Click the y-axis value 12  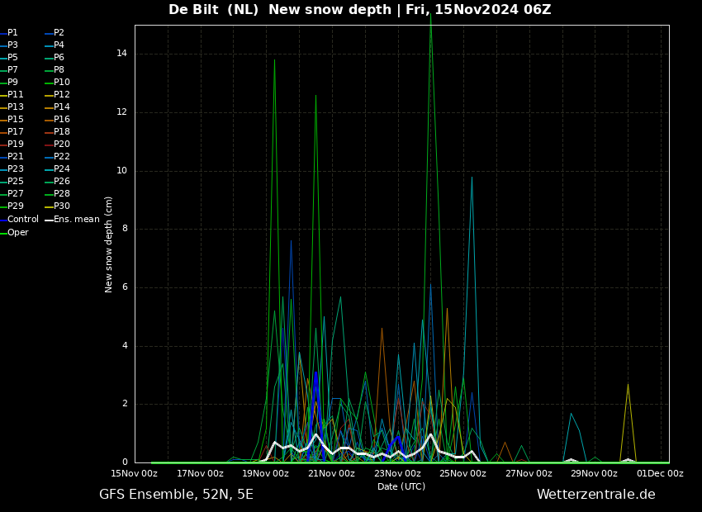(x=121, y=112)
